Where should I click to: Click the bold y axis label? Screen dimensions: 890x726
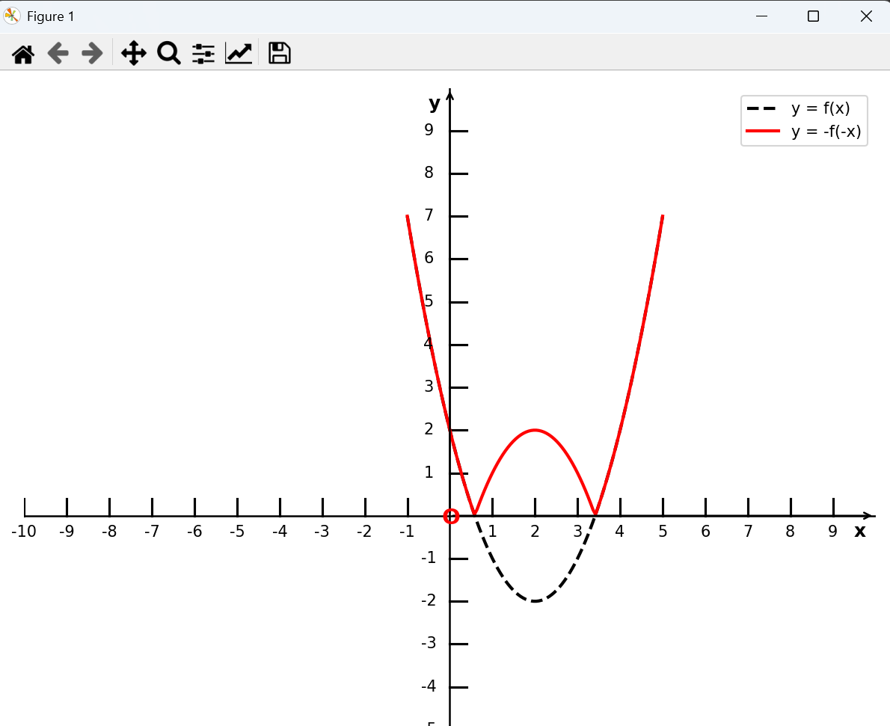pos(435,103)
